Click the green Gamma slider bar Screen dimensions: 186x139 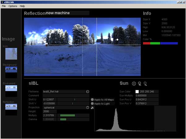63,119
